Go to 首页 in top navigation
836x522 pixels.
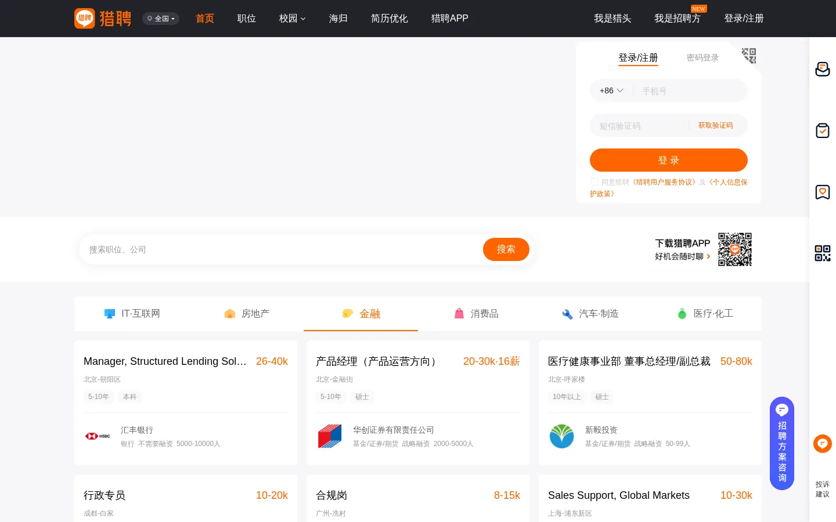click(x=205, y=19)
